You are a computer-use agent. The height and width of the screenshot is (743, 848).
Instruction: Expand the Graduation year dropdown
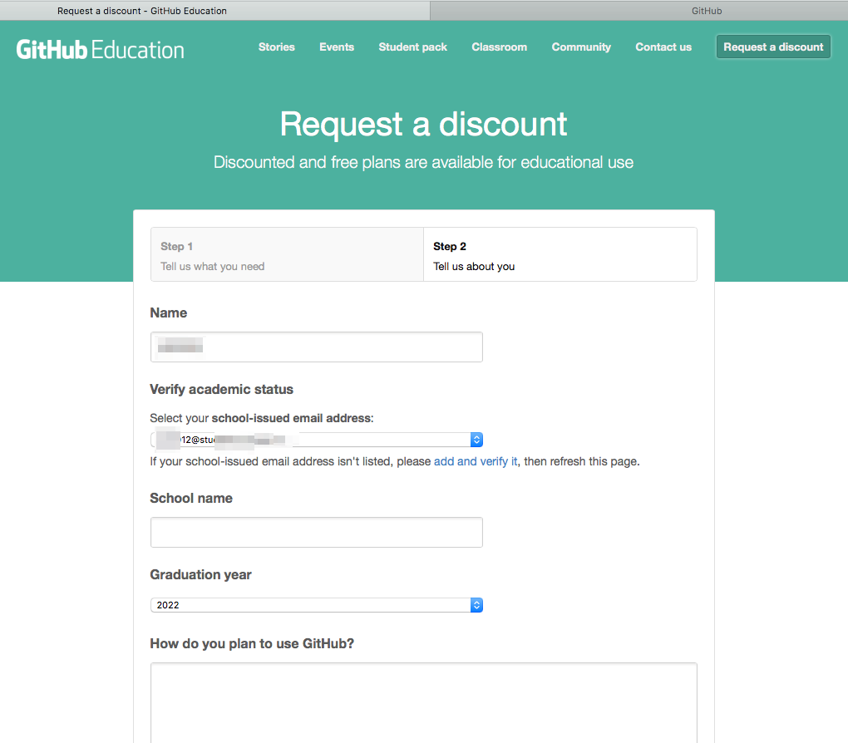point(316,605)
